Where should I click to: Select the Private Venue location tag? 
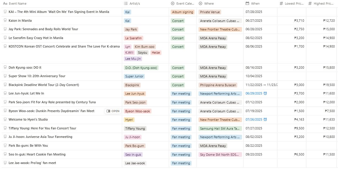[x=210, y=12]
